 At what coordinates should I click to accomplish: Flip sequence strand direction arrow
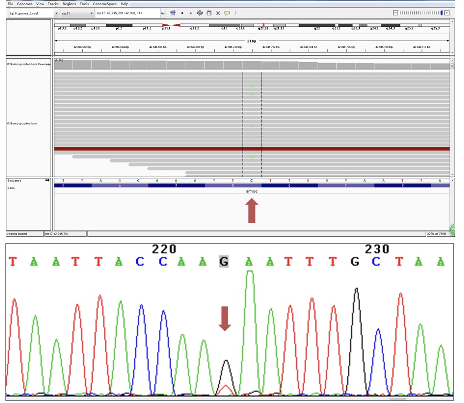tap(47, 180)
